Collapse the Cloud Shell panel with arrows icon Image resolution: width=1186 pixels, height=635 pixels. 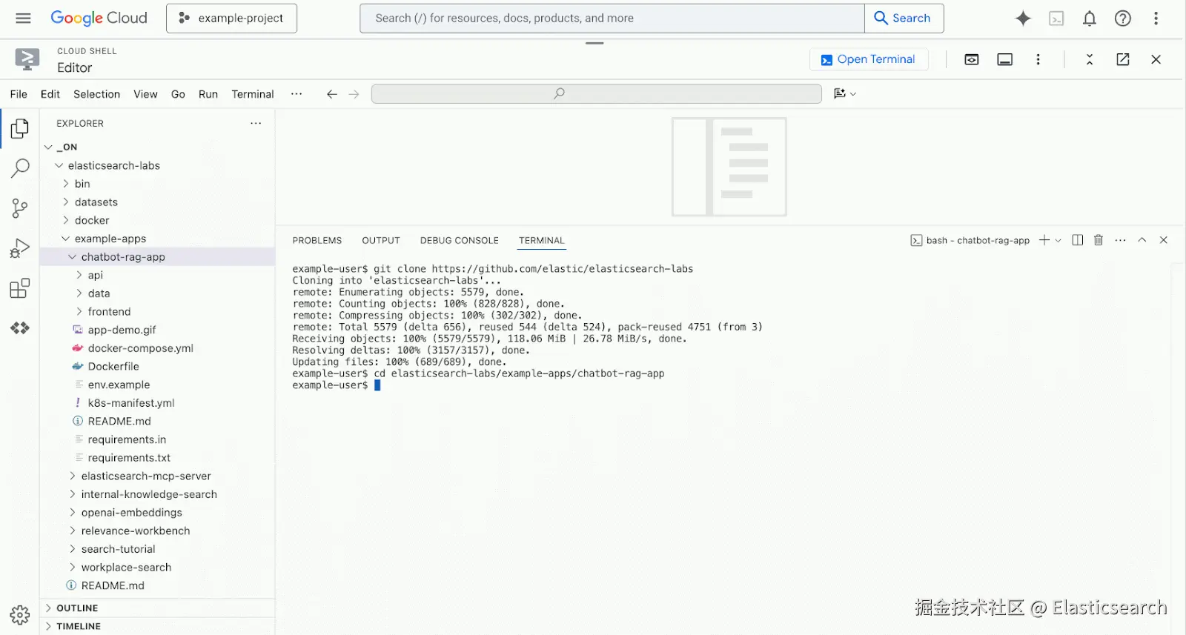pyautogui.click(x=1090, y=59)
